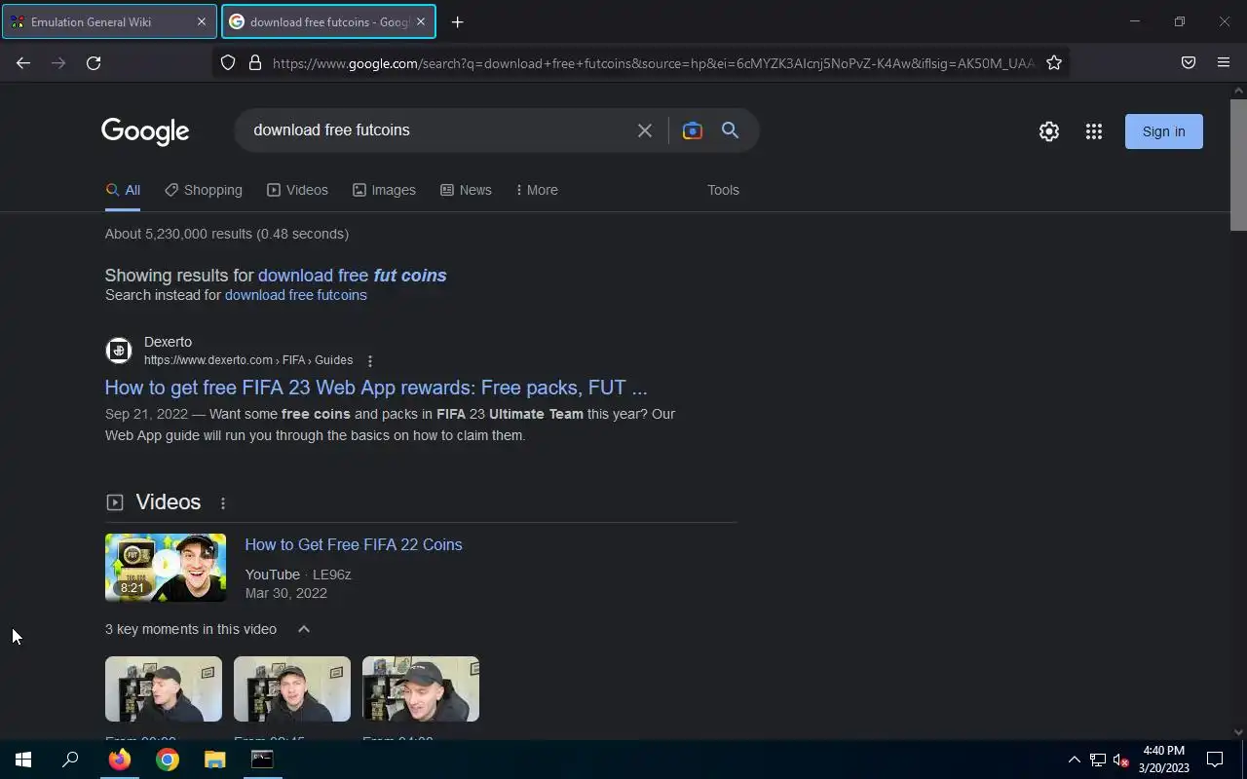Click the page vertical scrollbar thumb
The height and width of the screenshot is (779, 1247).
[1238, 164]
